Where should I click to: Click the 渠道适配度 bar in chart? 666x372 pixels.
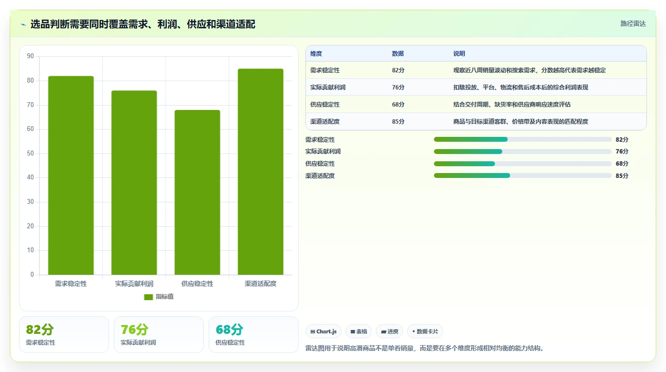click(260, 172)
